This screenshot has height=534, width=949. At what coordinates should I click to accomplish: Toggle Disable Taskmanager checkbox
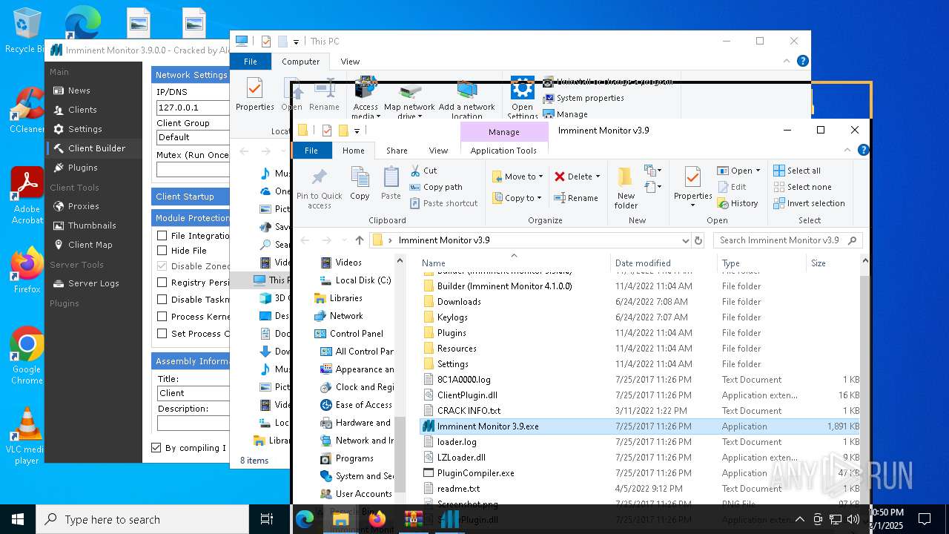[x=162, y=299]
